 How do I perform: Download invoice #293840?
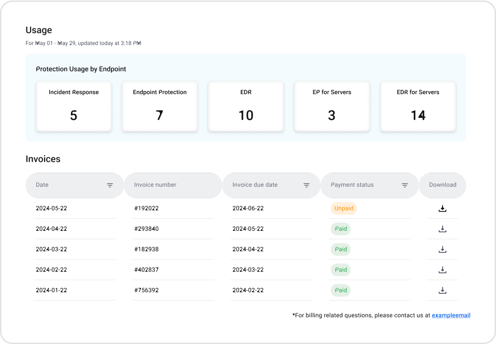[442, 229]
